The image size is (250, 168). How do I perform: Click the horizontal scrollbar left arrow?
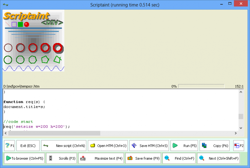click(6, 133)
